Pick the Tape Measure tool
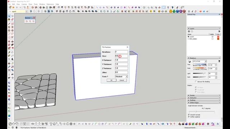Viewport: 230px width, 129px height. [x=9, y=52]
